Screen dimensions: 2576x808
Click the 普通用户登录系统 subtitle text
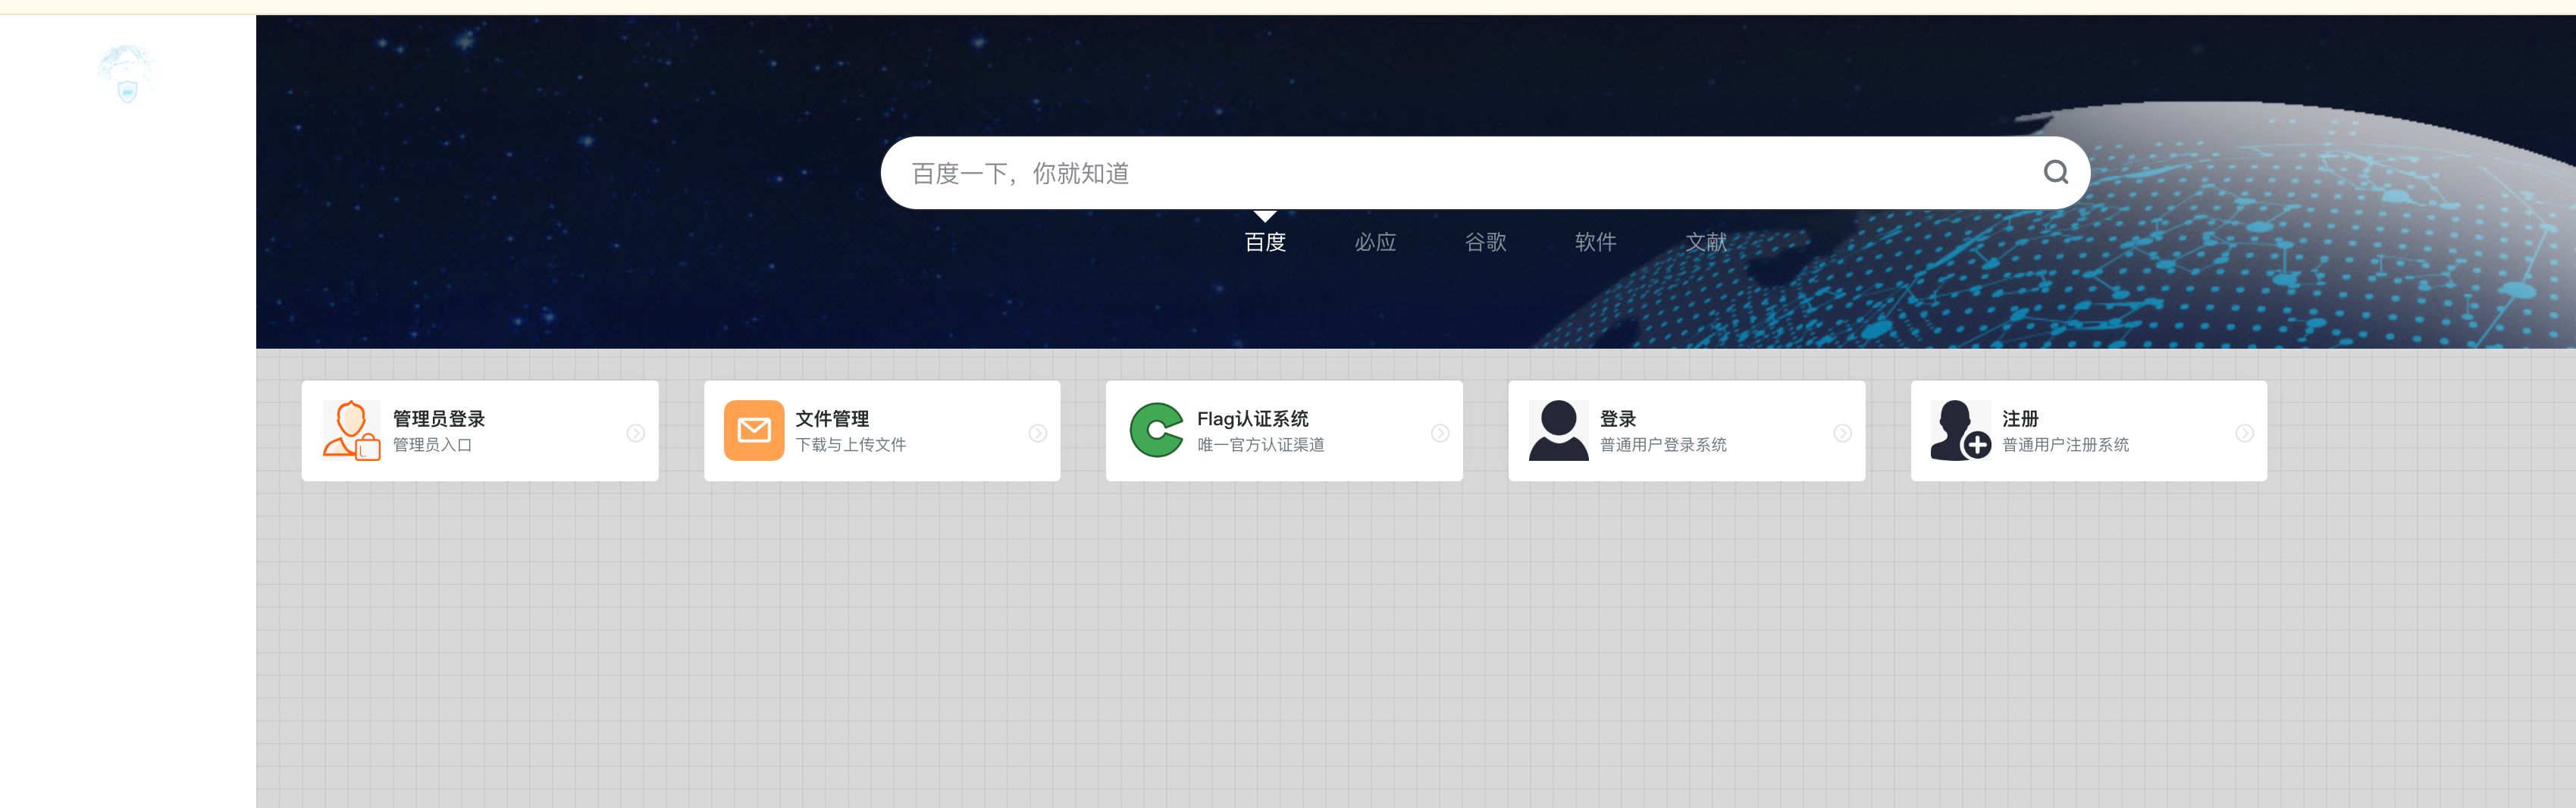[1663, 445]
